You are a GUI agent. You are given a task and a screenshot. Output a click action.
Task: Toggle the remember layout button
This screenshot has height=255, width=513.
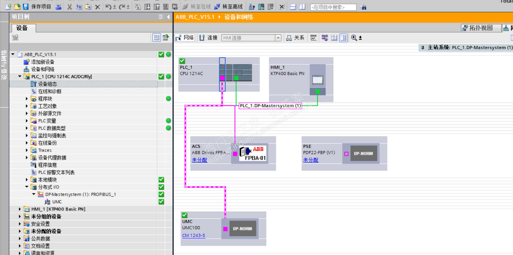(343, 38)
